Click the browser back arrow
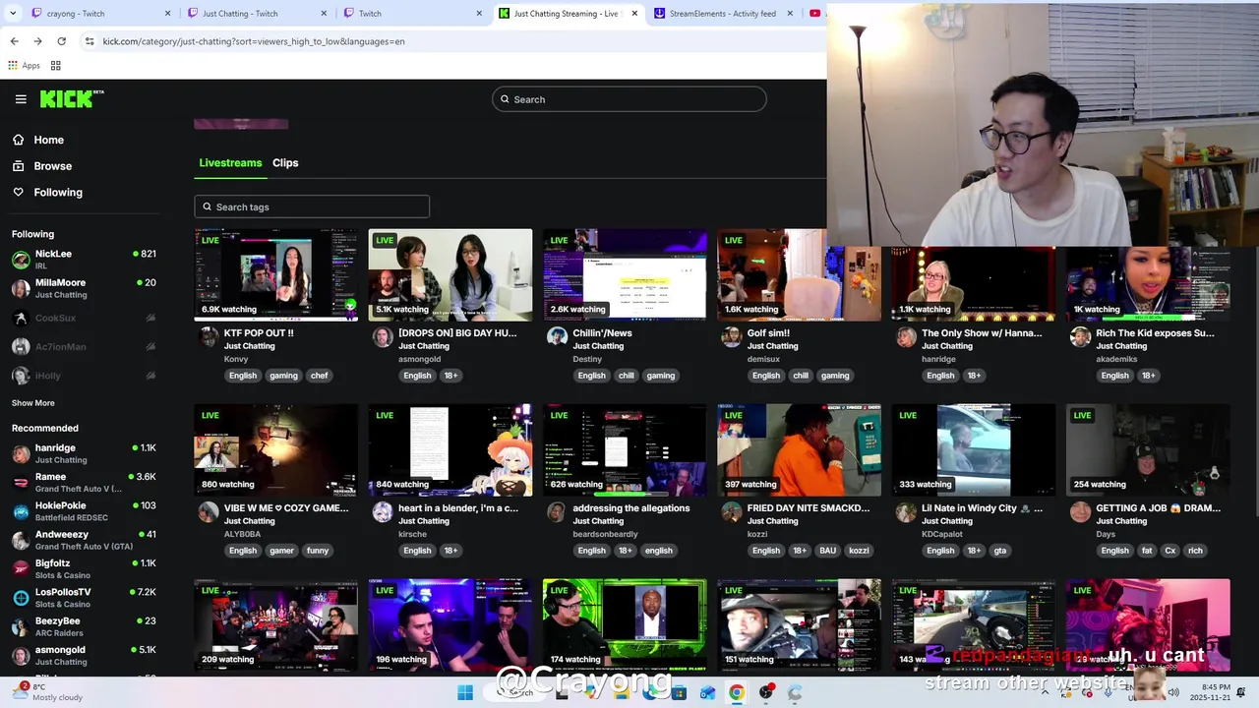Viewport: 1259px width, 708px height. tap(14, 41)
